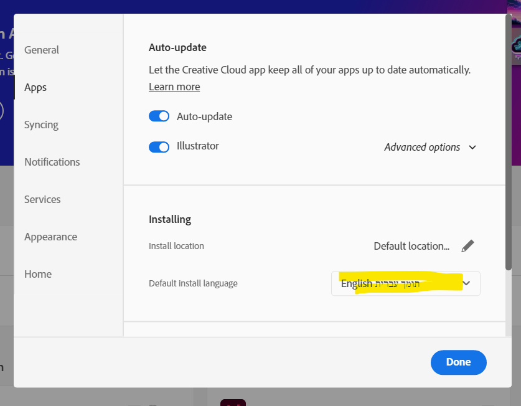
Task: Turn off the Auto-update toggle
Action: [x=159, y=116]
